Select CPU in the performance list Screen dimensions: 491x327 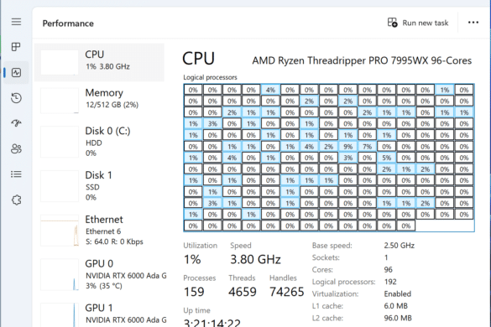[99, 62]
